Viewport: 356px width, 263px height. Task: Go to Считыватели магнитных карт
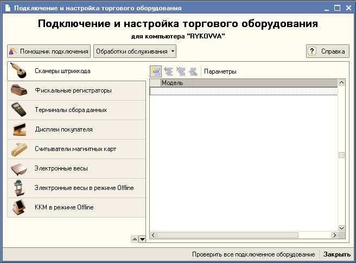tap(77, 149)
